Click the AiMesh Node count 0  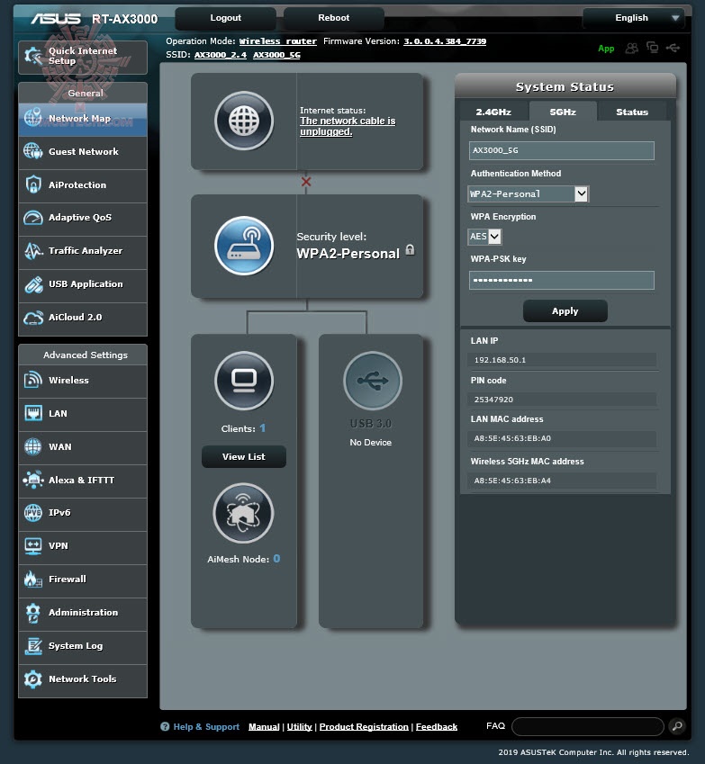click(x=276, y=559)
